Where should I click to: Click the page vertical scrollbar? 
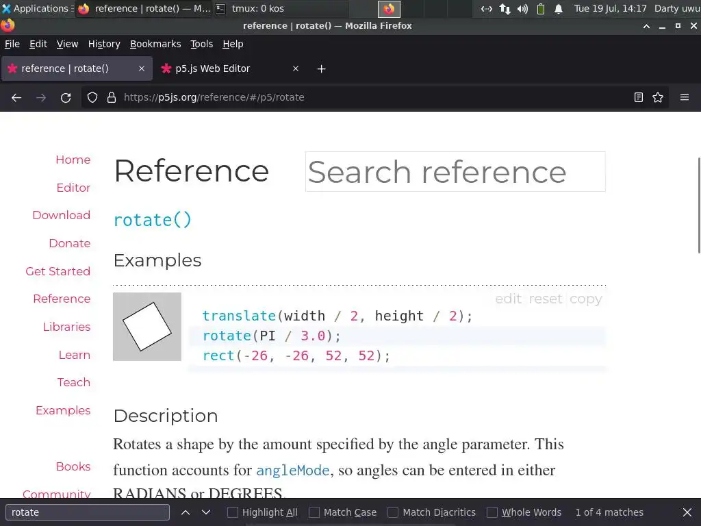[x=699, y=205]
